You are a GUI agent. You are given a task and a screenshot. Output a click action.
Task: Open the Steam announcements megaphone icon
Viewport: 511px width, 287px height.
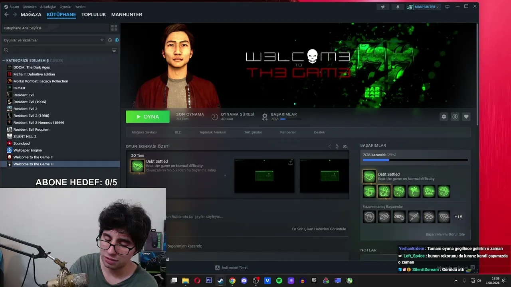point(383,7)
